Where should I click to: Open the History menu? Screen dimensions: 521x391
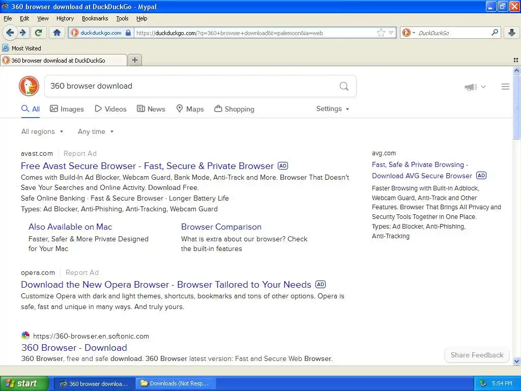pos(65,18)
